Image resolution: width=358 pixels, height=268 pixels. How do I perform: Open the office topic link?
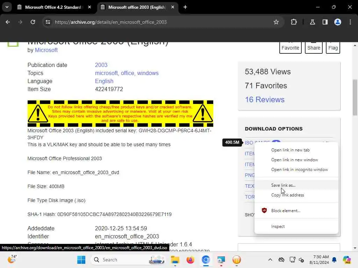coord(128,73)
